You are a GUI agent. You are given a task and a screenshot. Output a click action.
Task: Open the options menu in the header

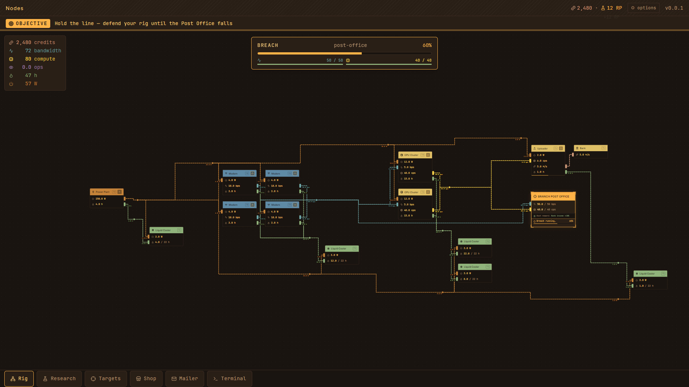tap(643, 8)
